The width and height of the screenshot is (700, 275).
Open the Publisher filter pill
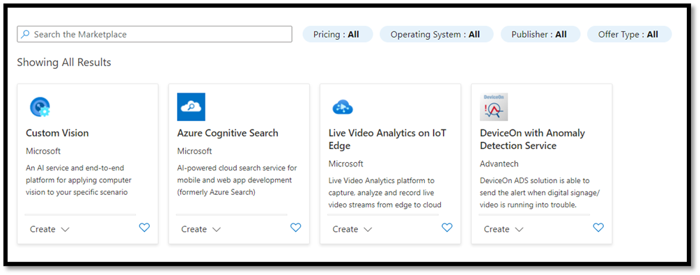(x=540, y=34)
